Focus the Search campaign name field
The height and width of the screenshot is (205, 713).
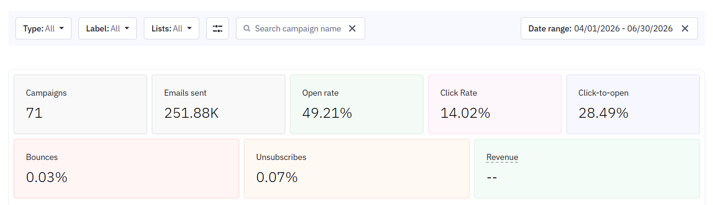(298, 29)
